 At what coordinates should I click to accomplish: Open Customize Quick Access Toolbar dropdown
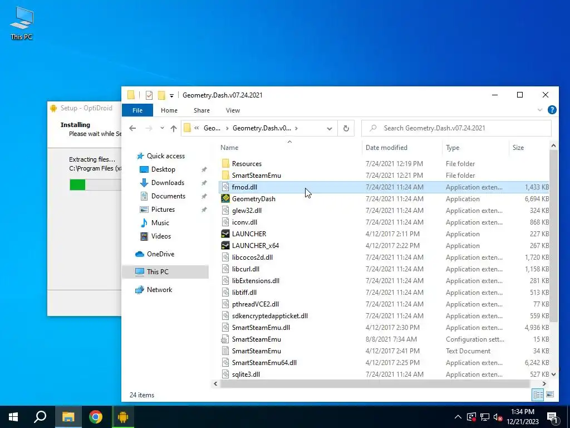[171, 95]
